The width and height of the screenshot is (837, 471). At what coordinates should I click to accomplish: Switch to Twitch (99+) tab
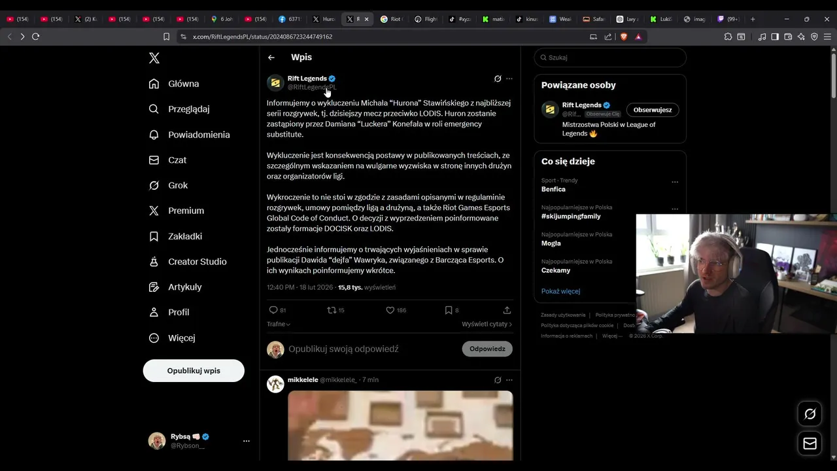pos(728,19)
